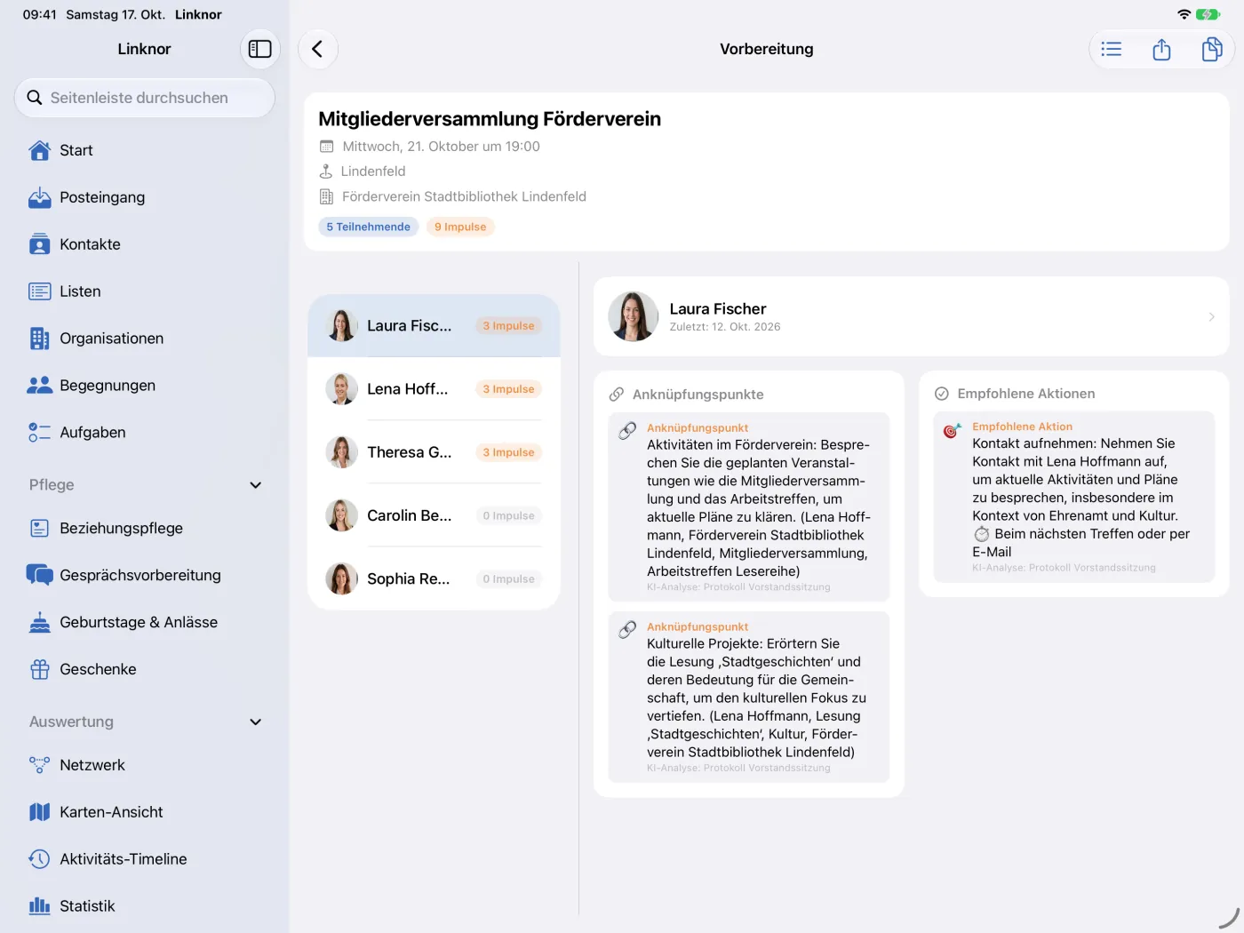Click the 5 Teilnehmende badge

(x=368, y=227)
